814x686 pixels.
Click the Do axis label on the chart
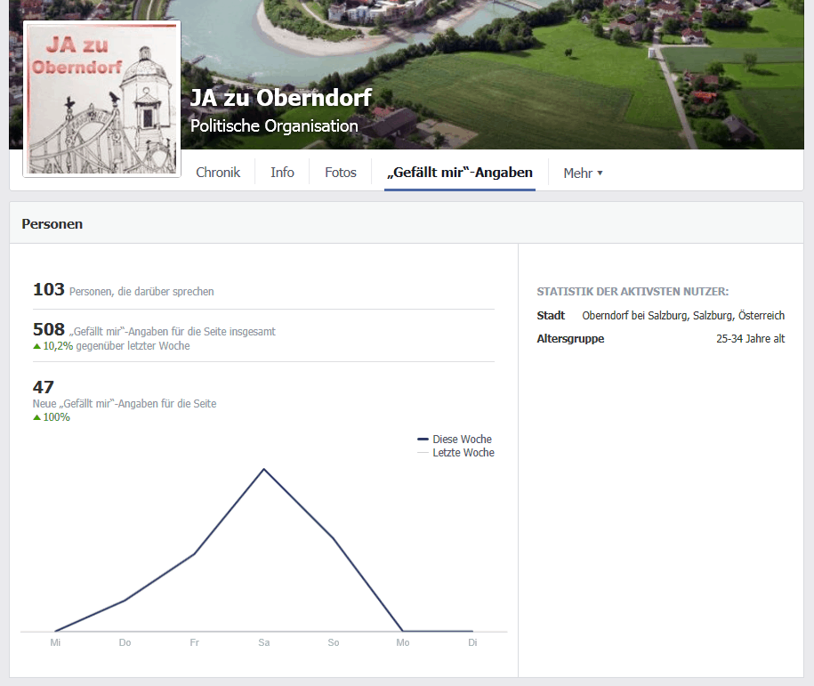(125, 642)
